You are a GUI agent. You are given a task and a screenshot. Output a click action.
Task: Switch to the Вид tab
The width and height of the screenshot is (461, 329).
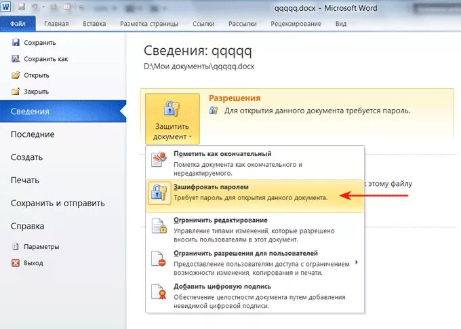(x=341, y=24)
